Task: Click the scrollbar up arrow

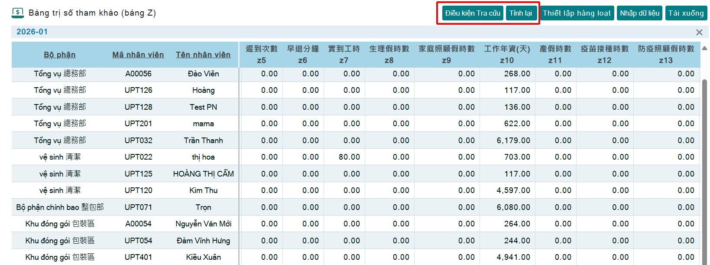Action: pos(704,48)
